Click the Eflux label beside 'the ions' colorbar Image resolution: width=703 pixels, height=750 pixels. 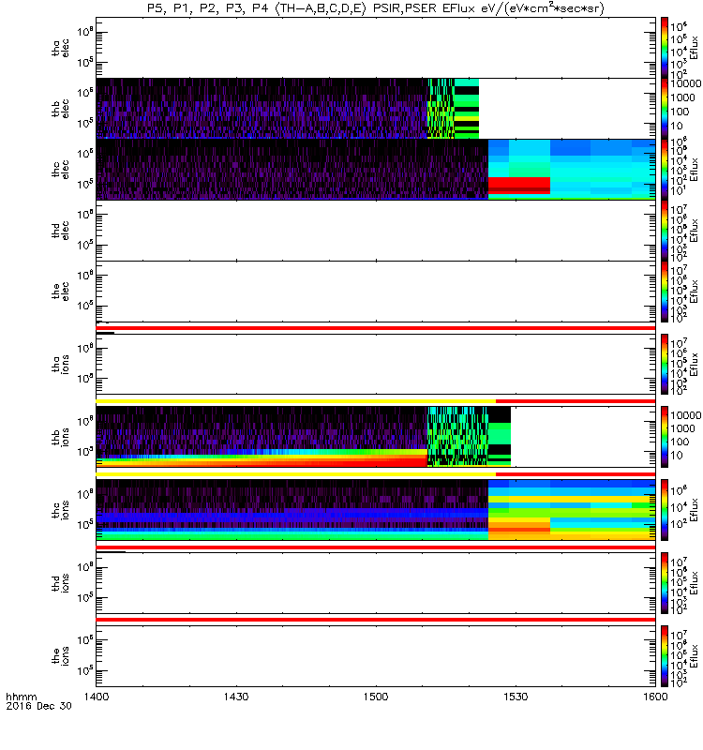click(695, 656)
